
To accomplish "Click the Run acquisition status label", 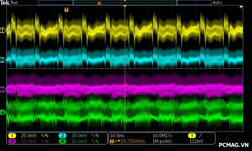I will pyautogui.click(x=14, y=3).
